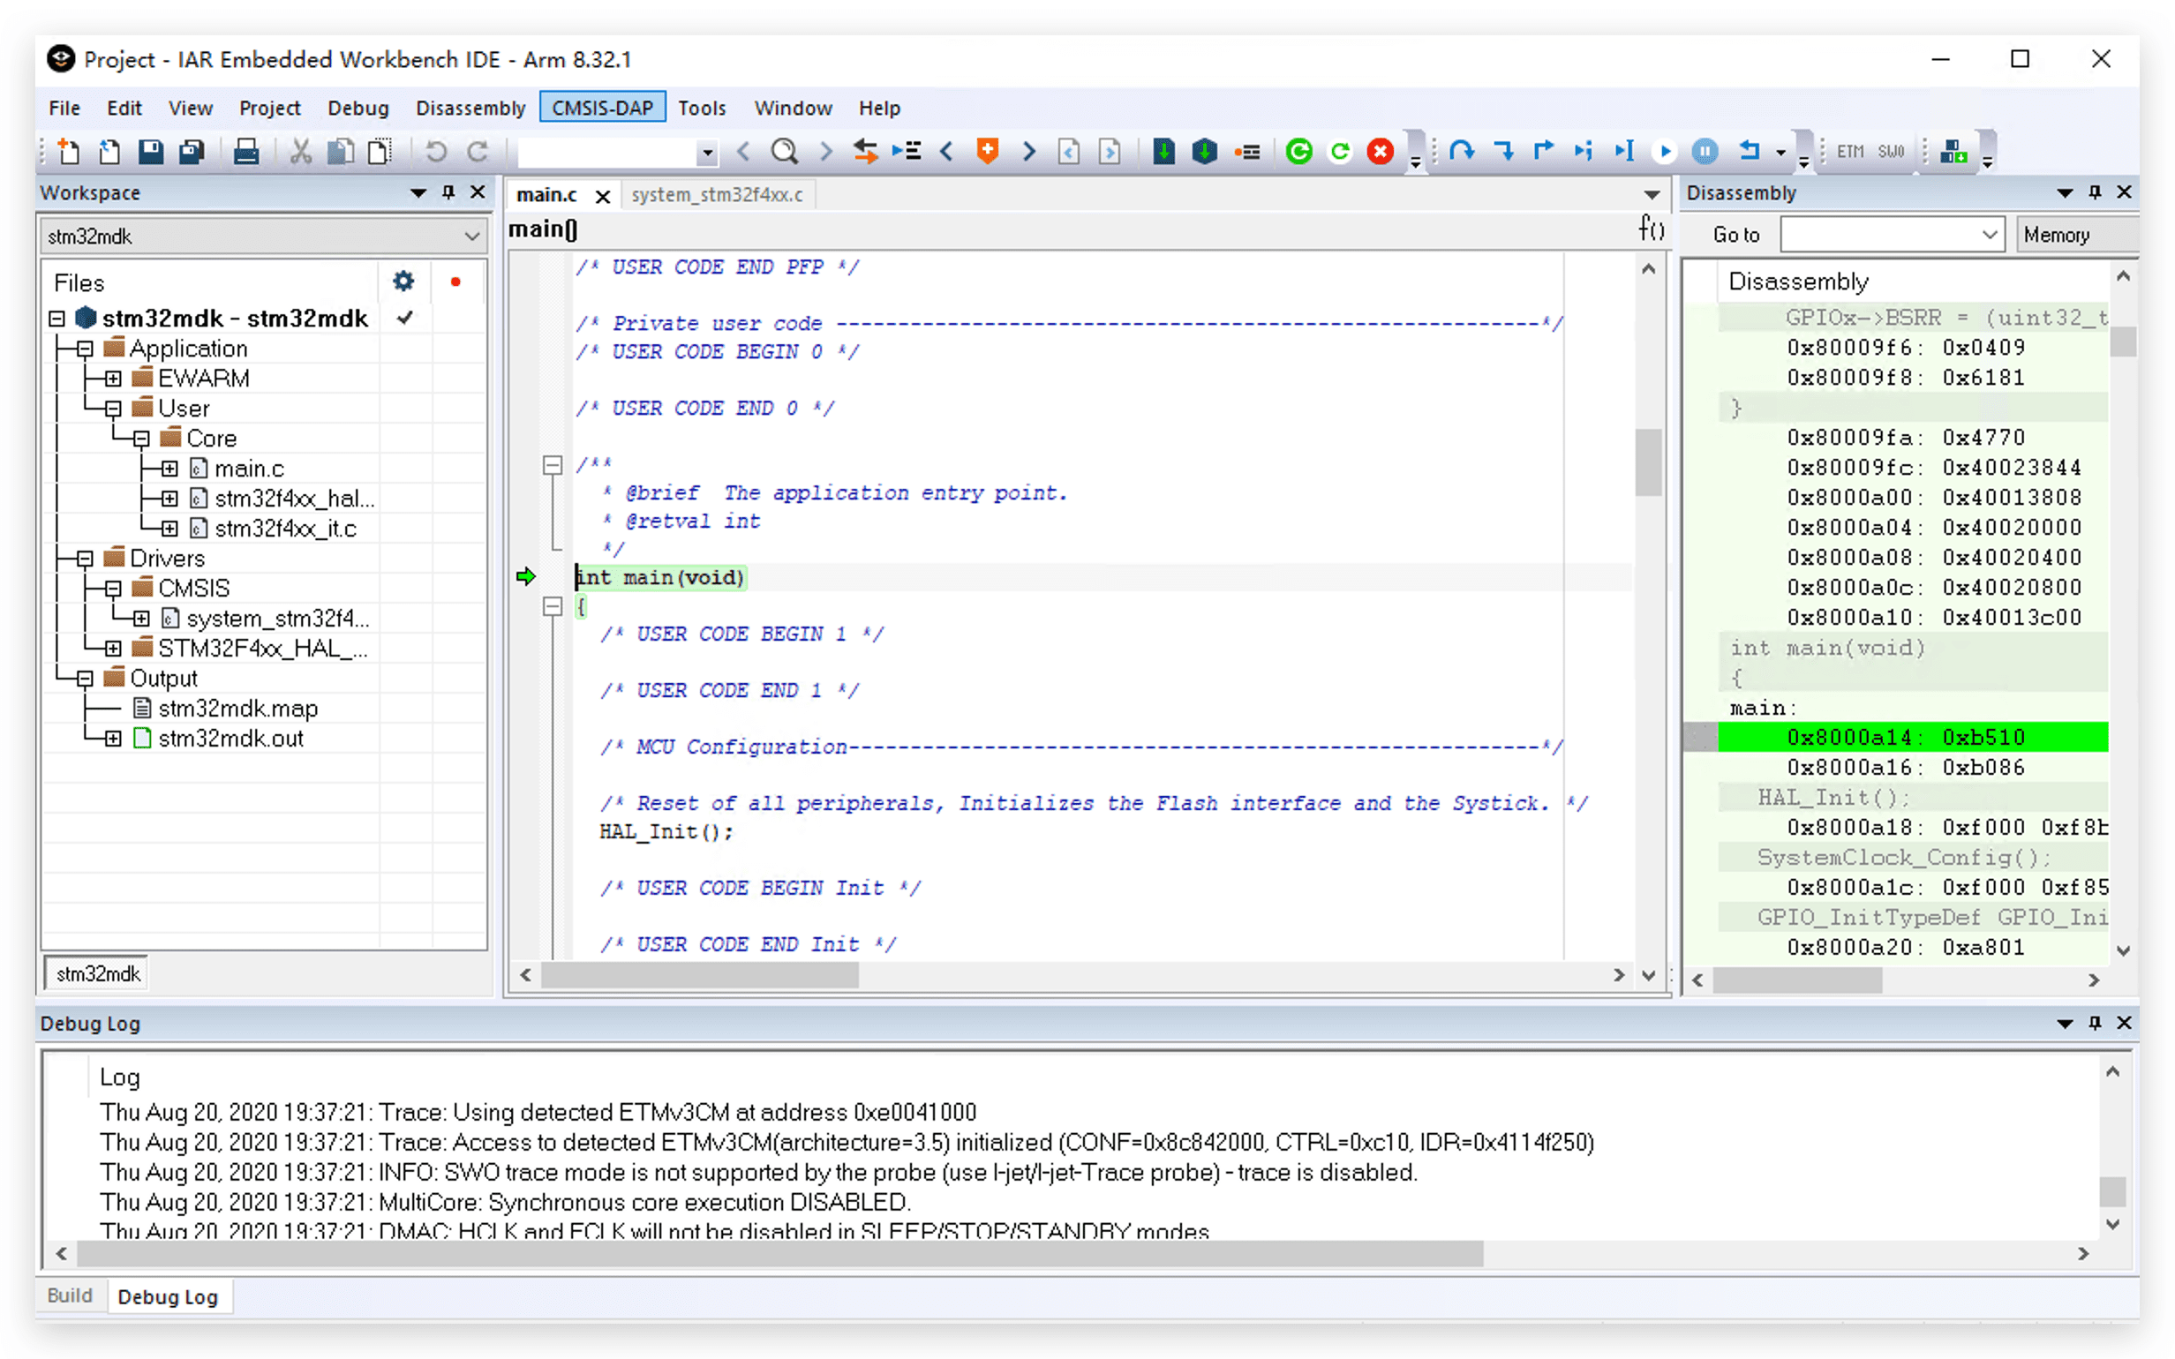Viewport: 2175px width, 1359px height.
Task: Open the File menu
Action: point(64,108)
